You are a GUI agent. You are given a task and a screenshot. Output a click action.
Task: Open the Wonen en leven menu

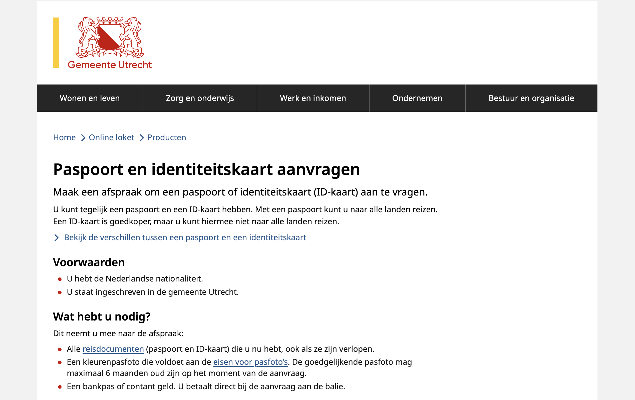pos(90,98)
